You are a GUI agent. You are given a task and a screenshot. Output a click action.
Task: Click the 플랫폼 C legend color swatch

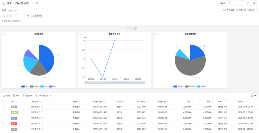(198, 87)
